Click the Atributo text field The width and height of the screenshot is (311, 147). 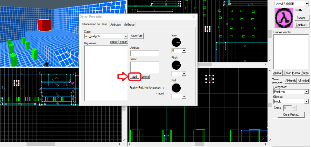[144, 53]
